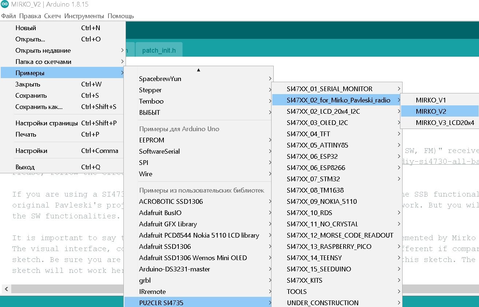Expand ACROBOTIC SSD1306 examples
The height and width of the screenshot is (307, 479).
click(x=198, y=202)
